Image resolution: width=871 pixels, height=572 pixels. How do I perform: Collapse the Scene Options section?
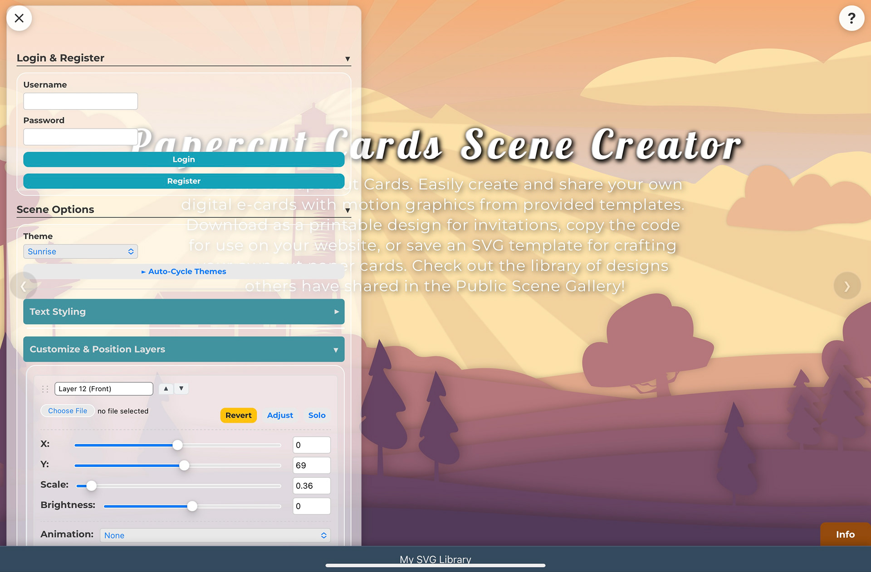tap(347, 211)
